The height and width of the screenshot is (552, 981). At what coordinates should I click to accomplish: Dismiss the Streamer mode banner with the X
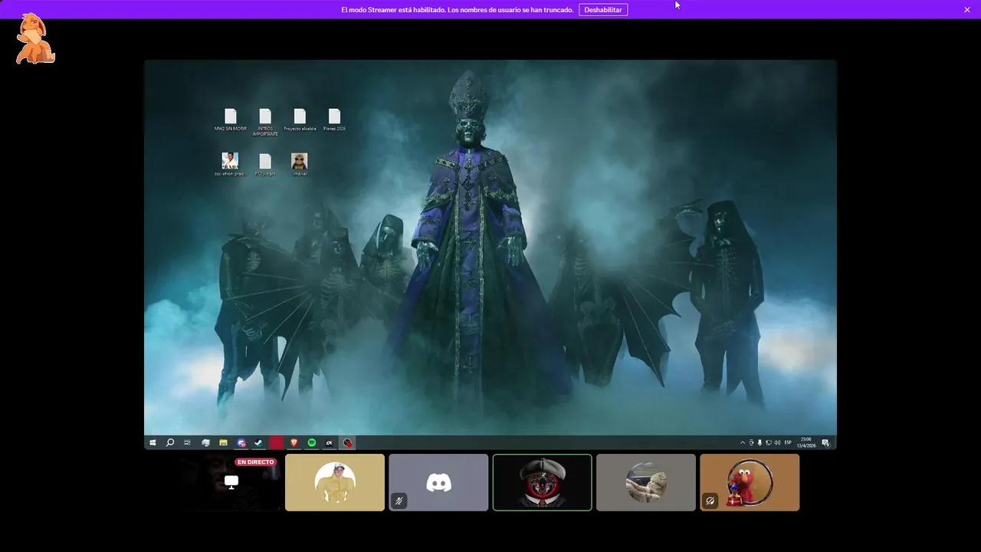click(967, 10)
